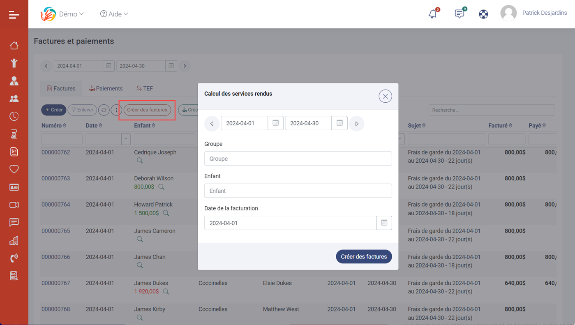Open the hourglass icon in the sidebar
Screen dimensions: 575x325
pyautogui.click(x=14, y=134)
